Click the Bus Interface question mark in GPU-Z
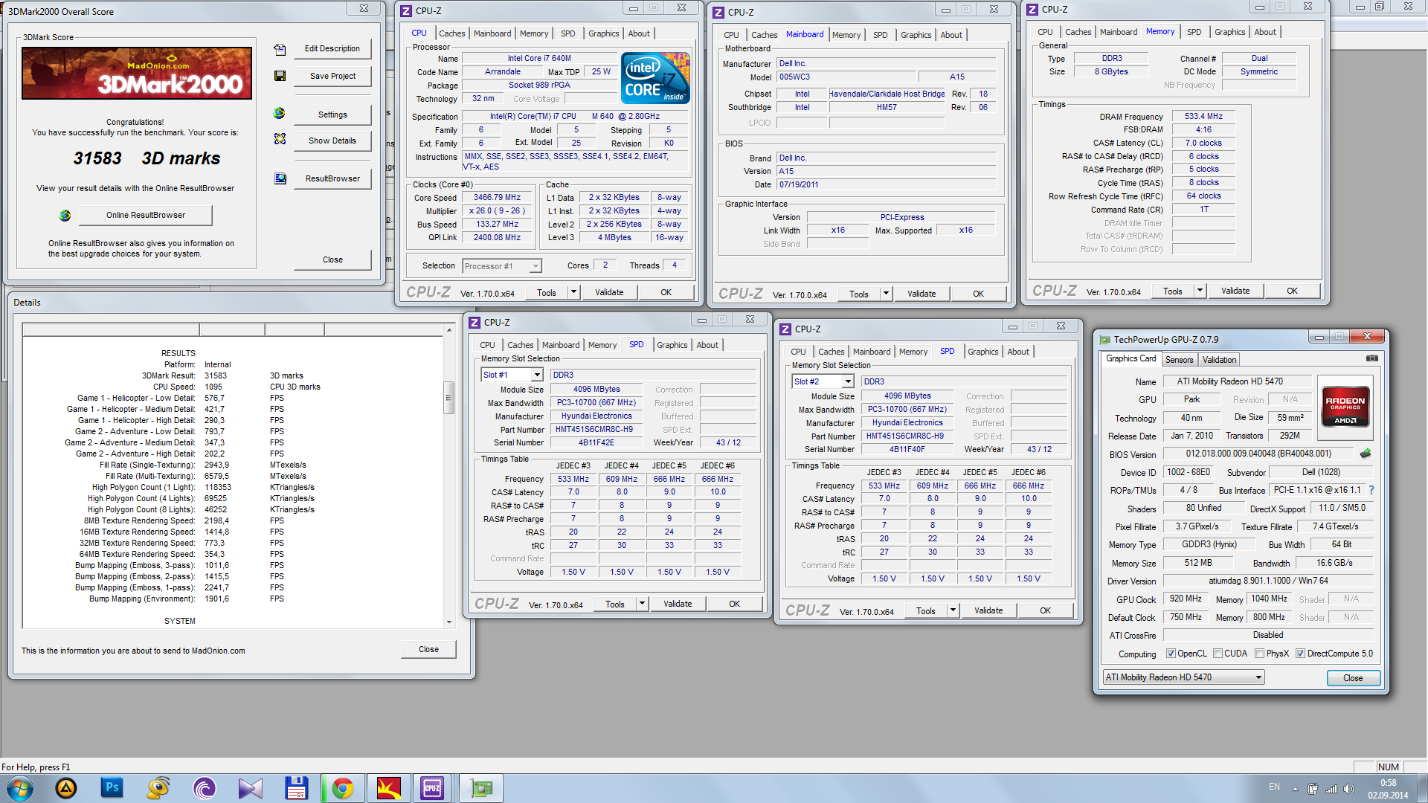The height and width of the screenshot is (803, 1428). tap(1371, 490)
